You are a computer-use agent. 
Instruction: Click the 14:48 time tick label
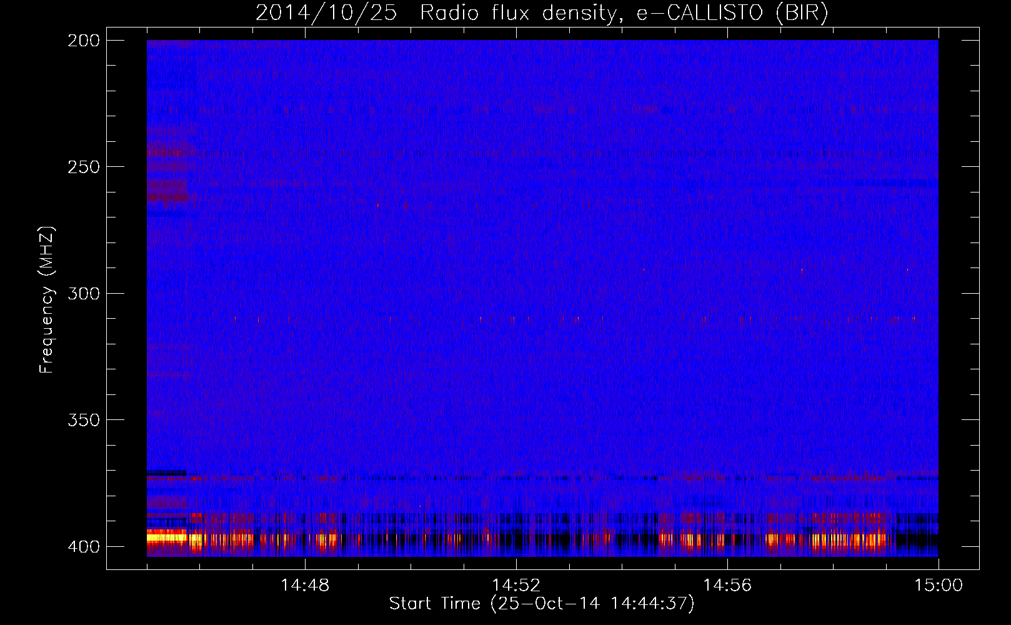click(305, 586)
